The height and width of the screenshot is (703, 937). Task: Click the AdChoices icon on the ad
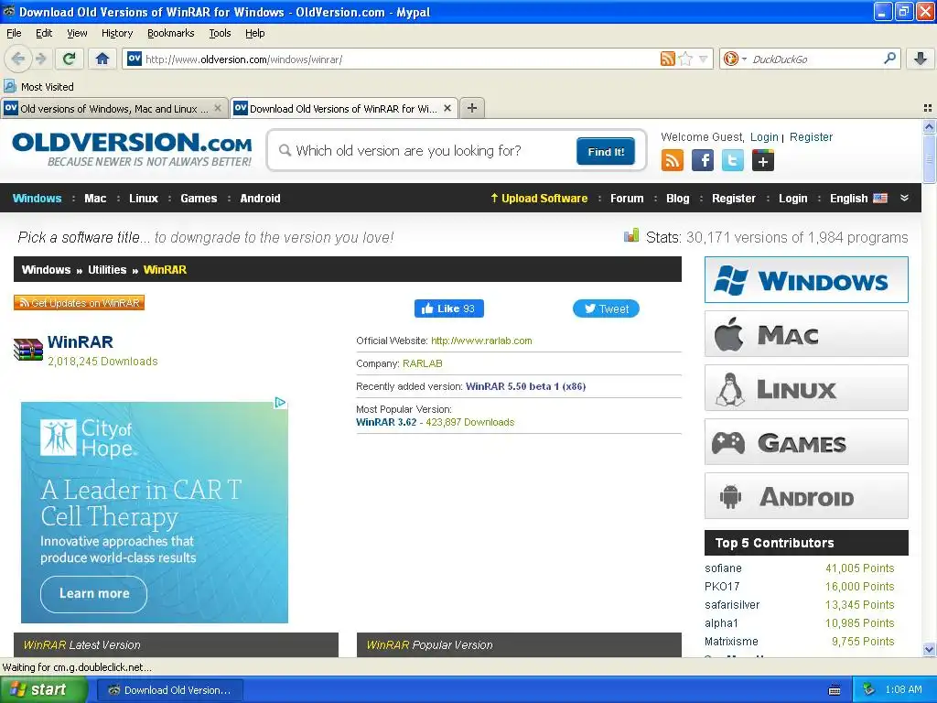tap(280, 403)
